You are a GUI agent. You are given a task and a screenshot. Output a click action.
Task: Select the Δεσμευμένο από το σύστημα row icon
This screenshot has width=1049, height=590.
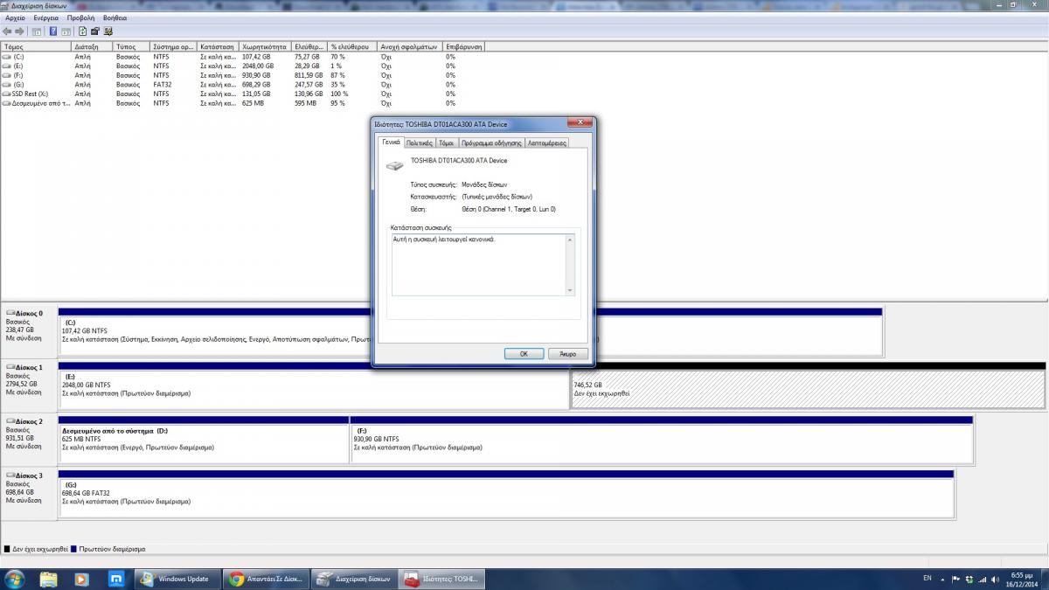click(x=7, y=103)
